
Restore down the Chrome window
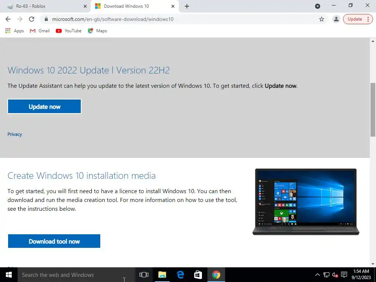pyautogui.click(x=351, y=5)
